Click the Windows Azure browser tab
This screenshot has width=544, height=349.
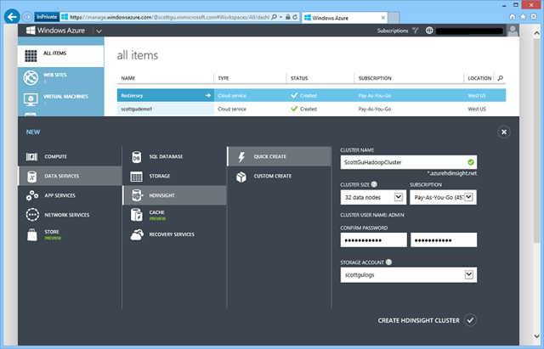point(345,18)
